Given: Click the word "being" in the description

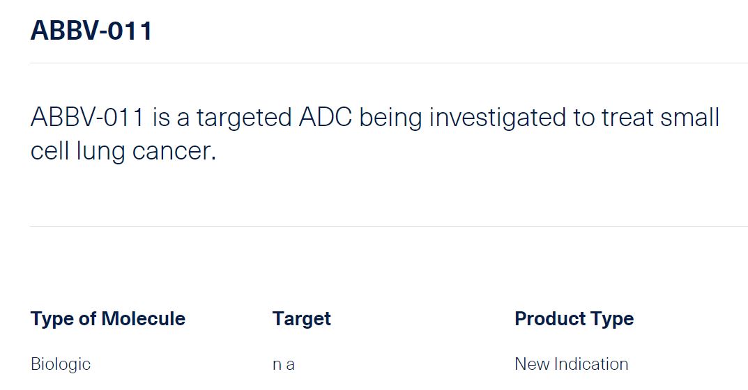Looking at the screenshot, I should tap(390, 118).
